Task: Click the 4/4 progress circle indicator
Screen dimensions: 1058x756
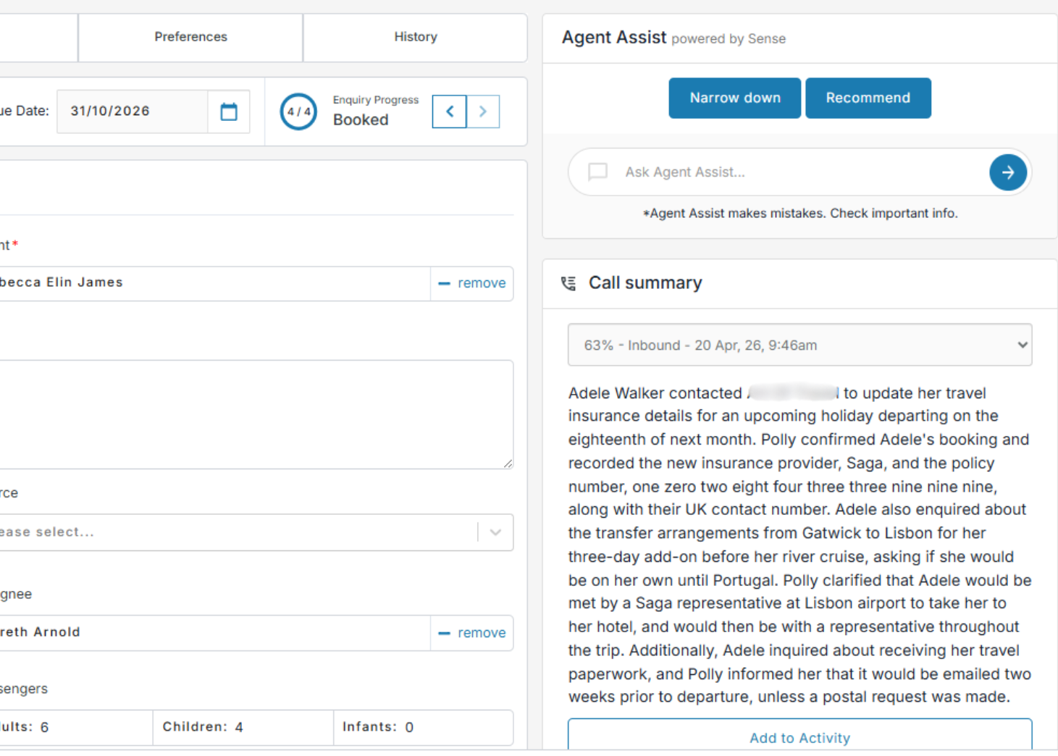Action: [x=298, y=112]
